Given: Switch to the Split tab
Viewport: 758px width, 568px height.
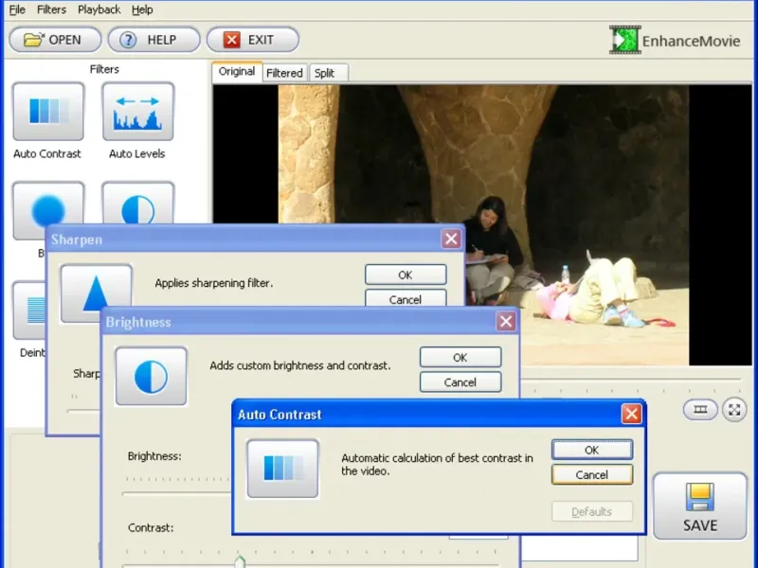Looking at the screenshot, I should click(x=328, y=73).
